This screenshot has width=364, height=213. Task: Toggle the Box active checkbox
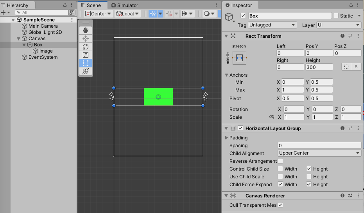point(243,16)
